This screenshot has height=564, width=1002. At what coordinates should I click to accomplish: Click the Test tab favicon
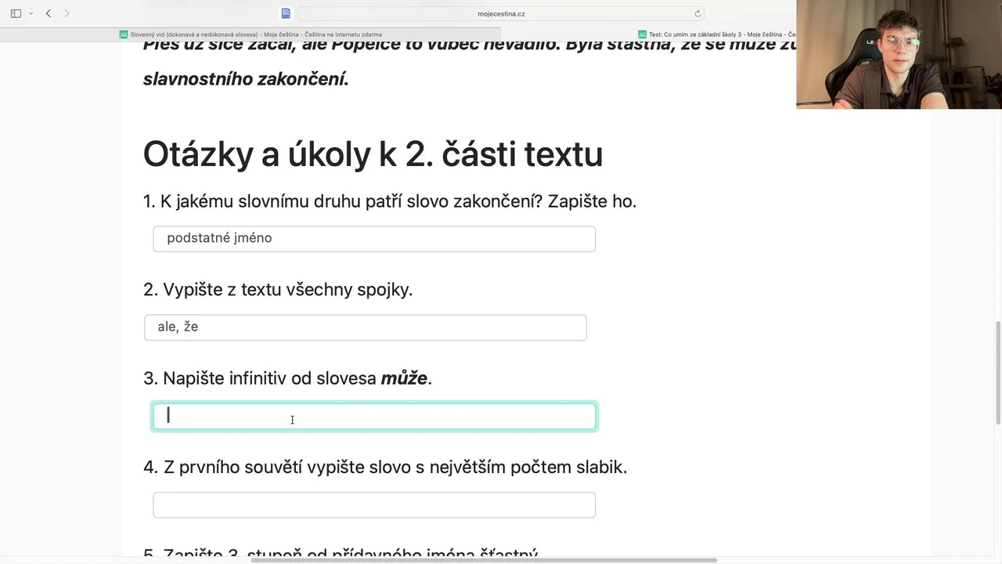(x=642, y=34)
